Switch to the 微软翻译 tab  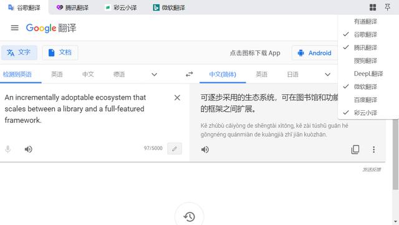pyautogui.click(x=169, y=7)
